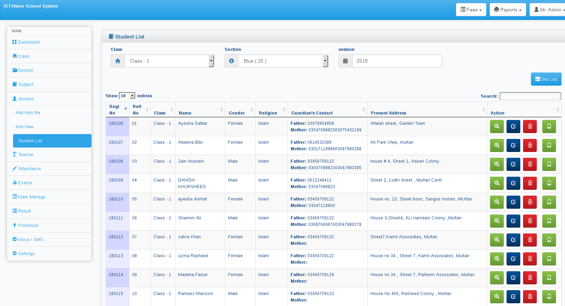Image resolution: width=565 pixels, height=306 pixels.
Task: View details of DANISH KHURSHEED
Action: coord(497,183)
